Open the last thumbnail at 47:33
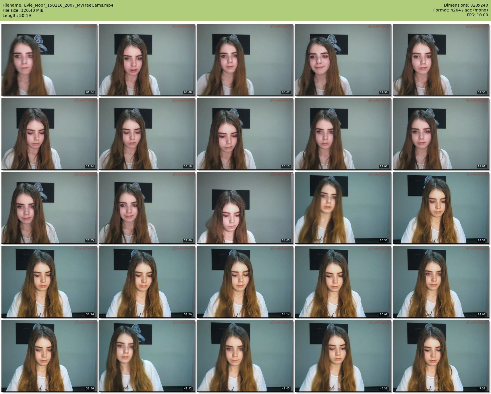 pos(441,356)
